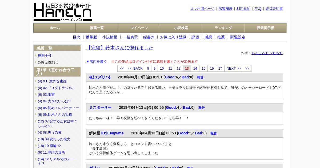The width and height of the screenshot is (320, 168).
Task: Go to first page with << button
Action: (122, 69)
